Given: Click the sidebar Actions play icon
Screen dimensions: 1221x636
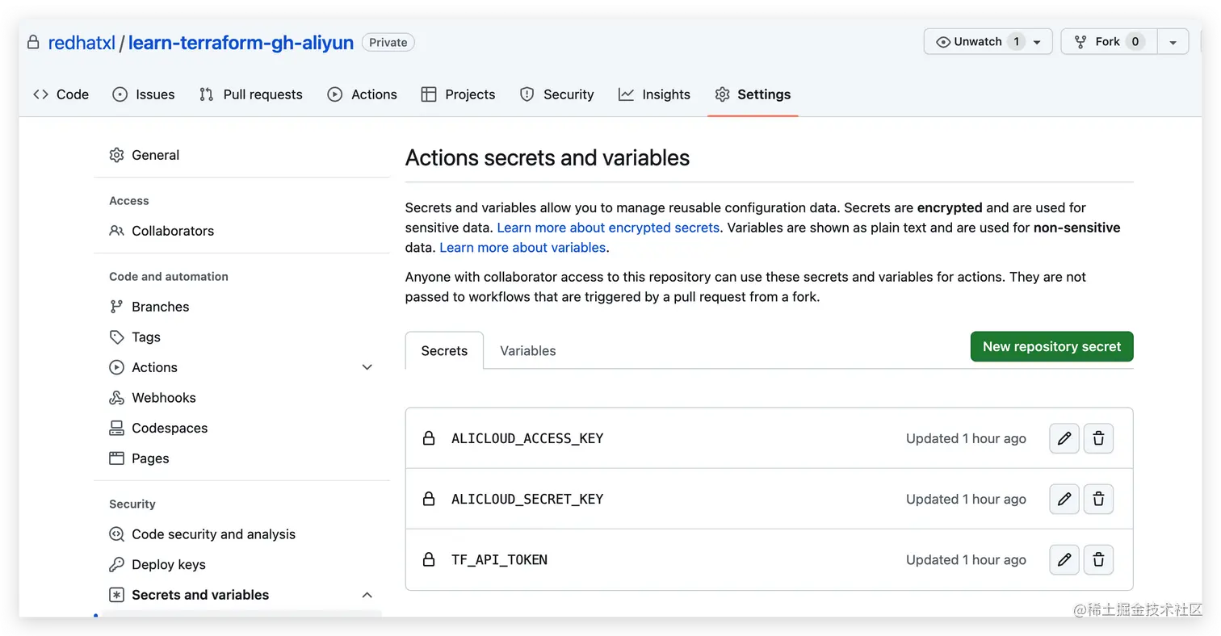Looking at the screenshot, I should [117, 367].
